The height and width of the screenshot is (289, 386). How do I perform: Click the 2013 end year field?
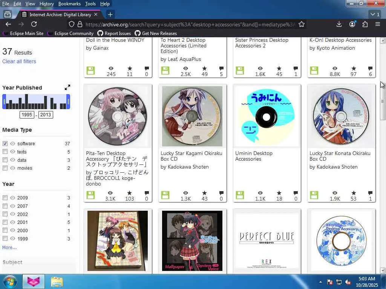pos(46,114)
